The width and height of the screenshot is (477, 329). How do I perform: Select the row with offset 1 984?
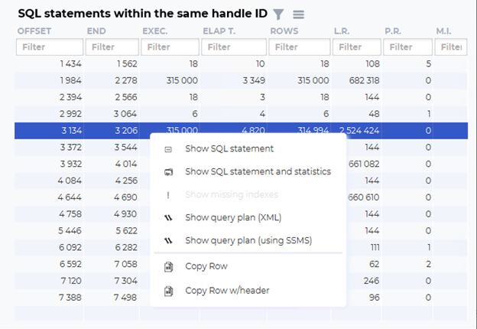[241, 80]
